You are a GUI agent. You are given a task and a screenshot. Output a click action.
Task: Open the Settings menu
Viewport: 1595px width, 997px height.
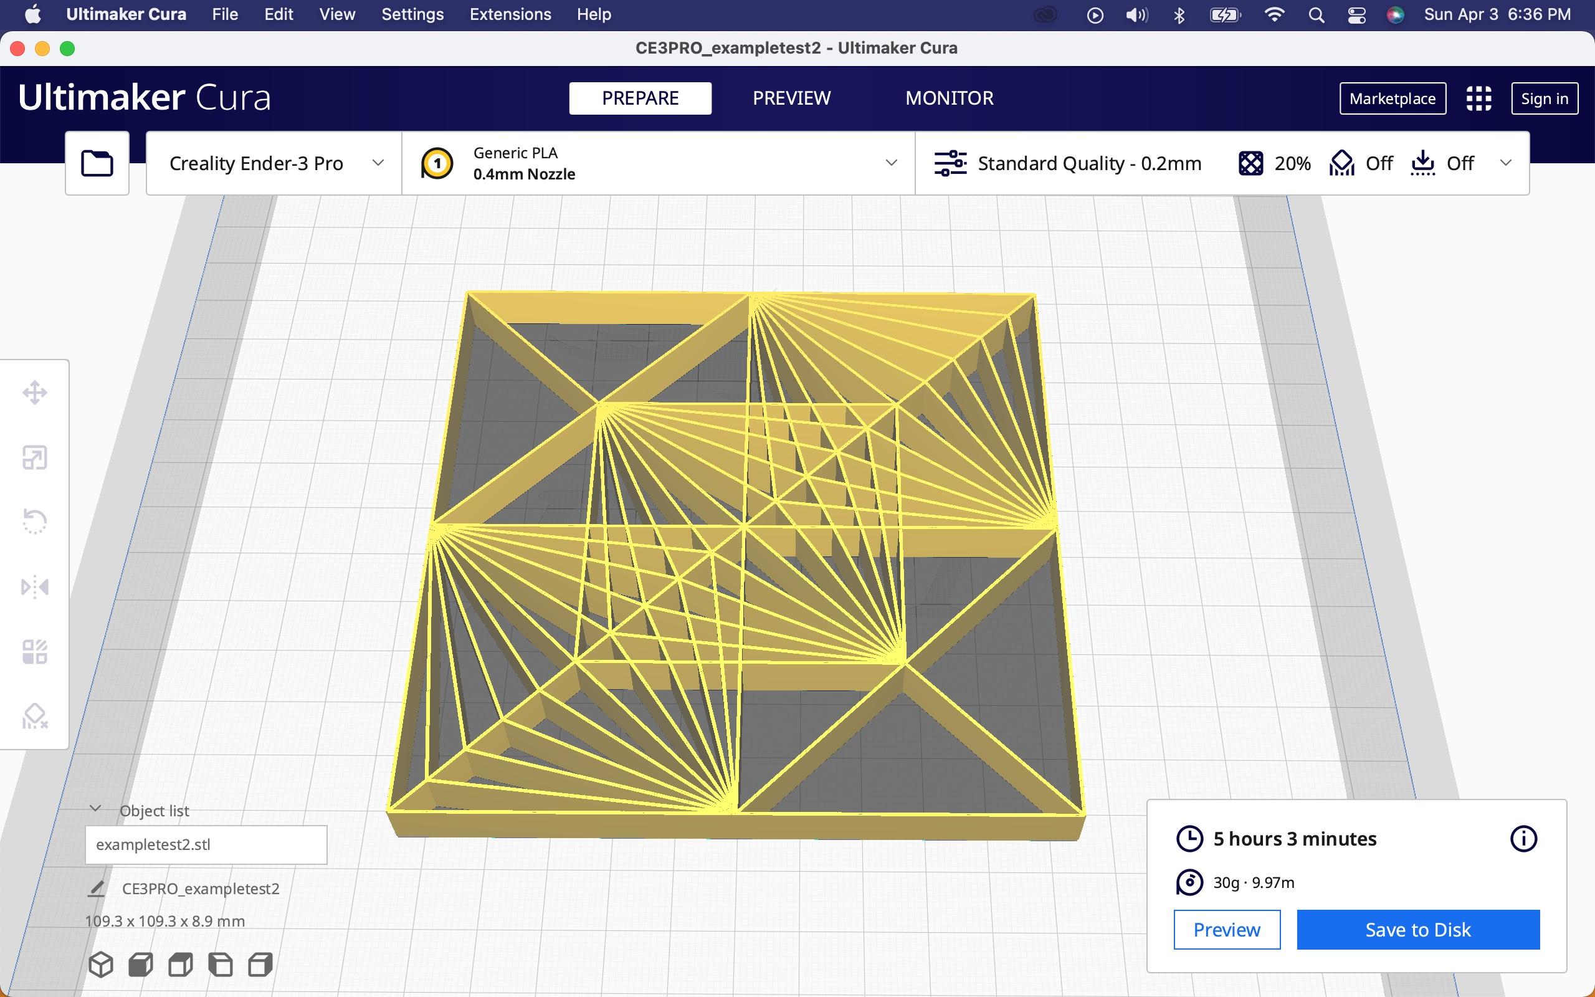point(412,14)
